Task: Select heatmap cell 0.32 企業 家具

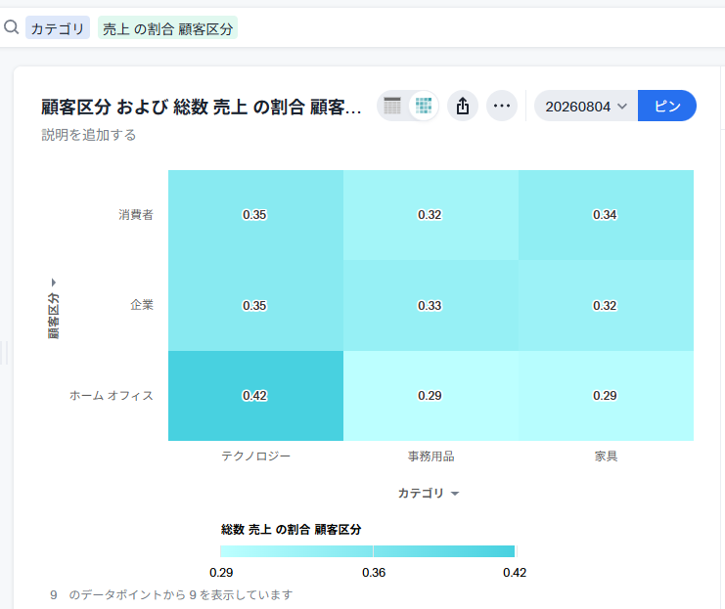Action: (606, 305)
